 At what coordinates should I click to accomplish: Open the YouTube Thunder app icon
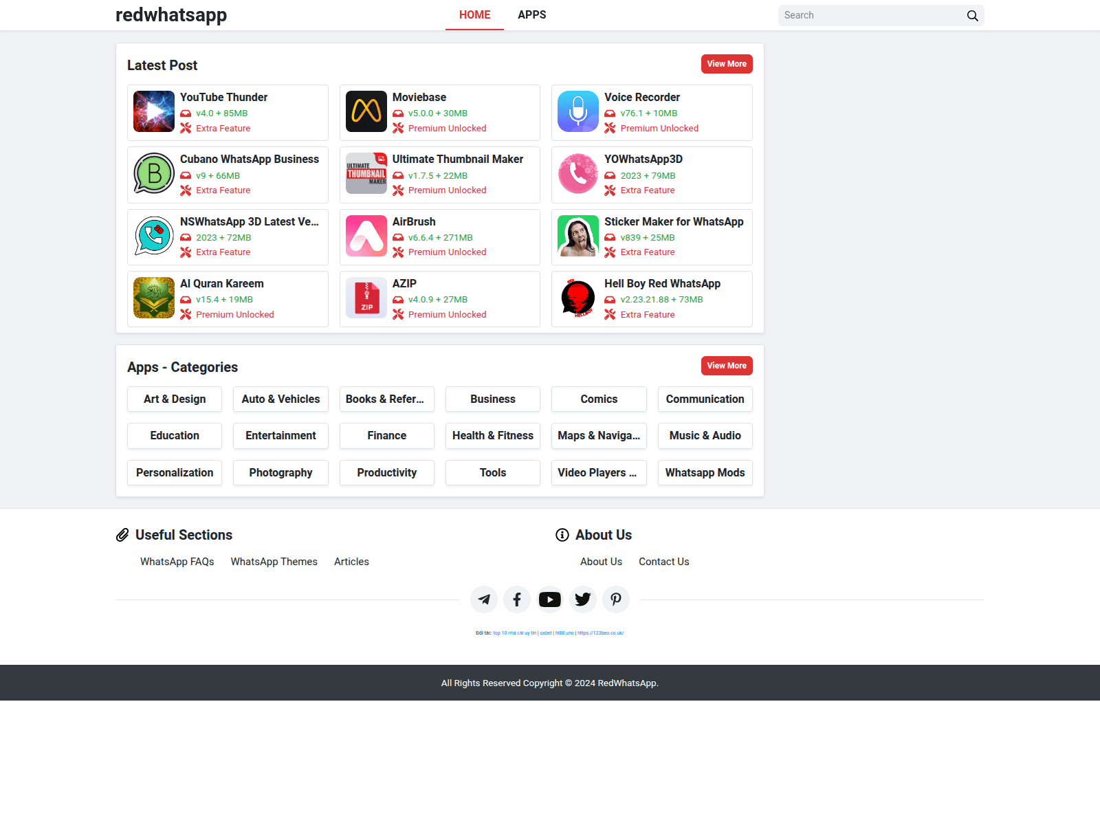tap(154, 111)
